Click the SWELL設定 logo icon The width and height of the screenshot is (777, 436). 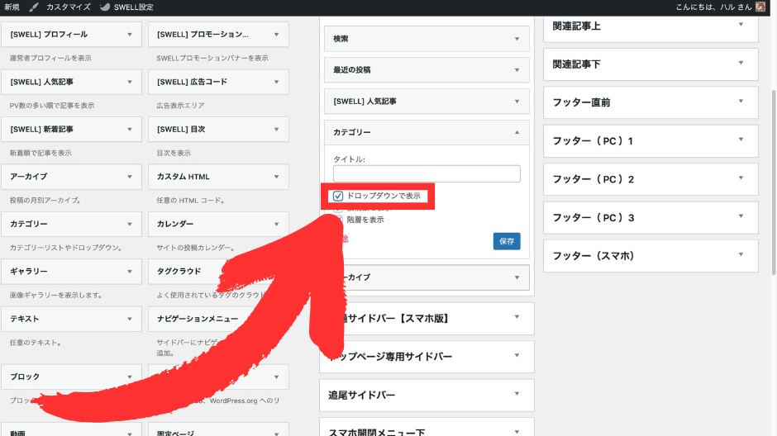click(104, 7)
